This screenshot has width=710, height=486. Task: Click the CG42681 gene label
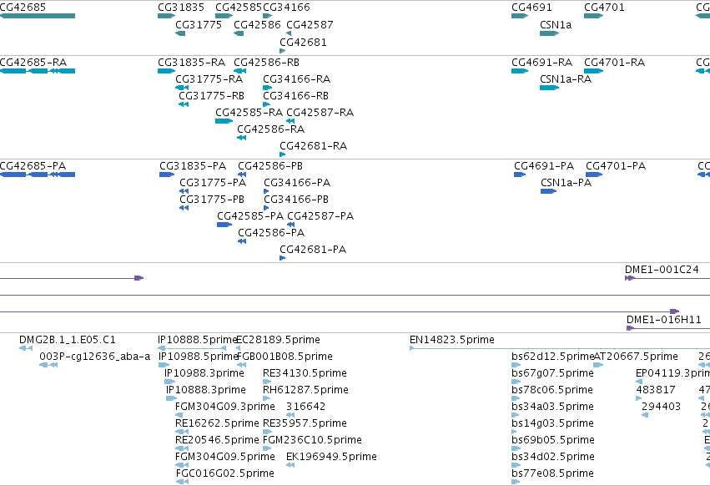(x=303, y=42)
